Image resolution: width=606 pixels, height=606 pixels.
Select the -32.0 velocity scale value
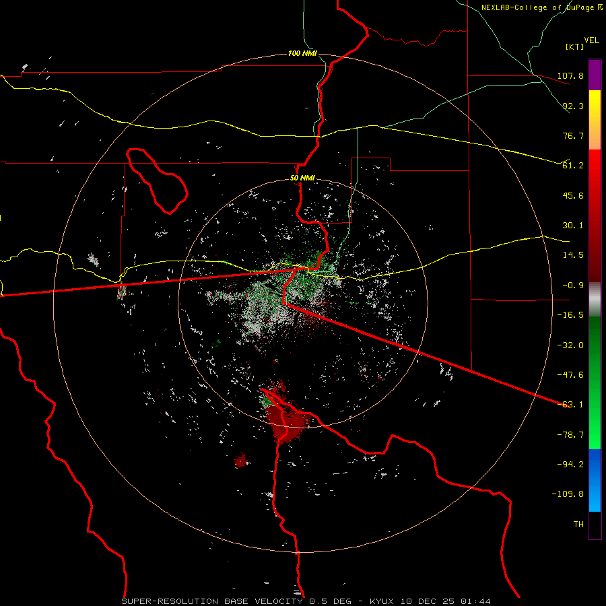[x=570, y=345]
